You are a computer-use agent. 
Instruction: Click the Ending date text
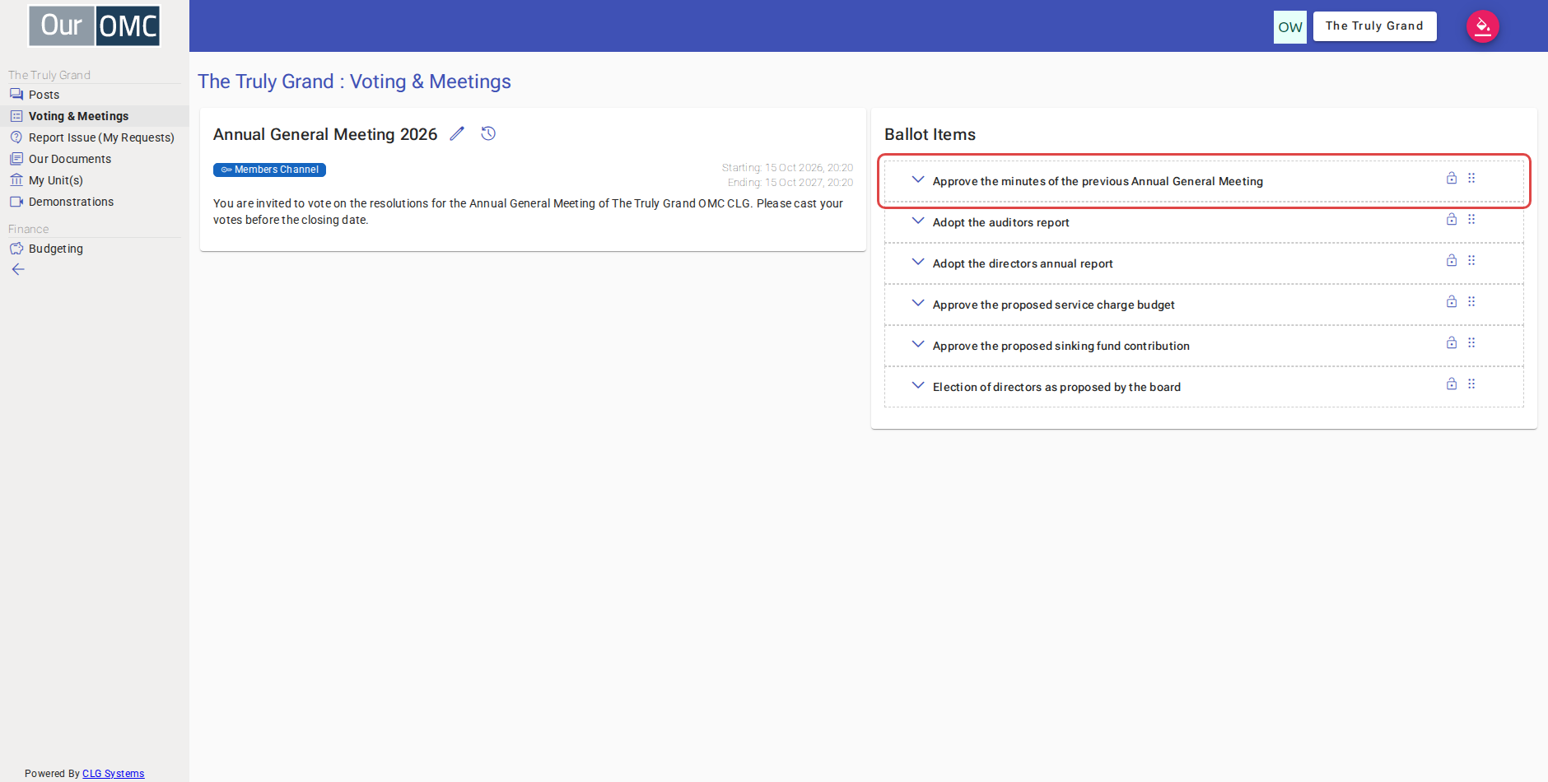tap(790, 183)
